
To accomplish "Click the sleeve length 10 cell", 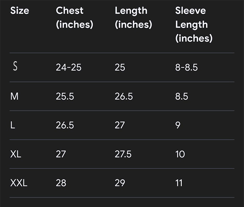I will (x=180, y=154).
